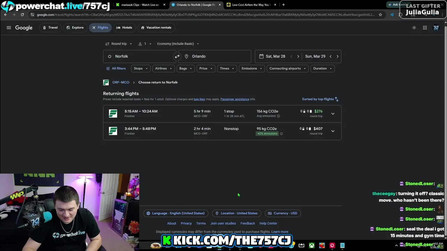
Task: Switch to the Hotels tab
Action: coord(124,28)
